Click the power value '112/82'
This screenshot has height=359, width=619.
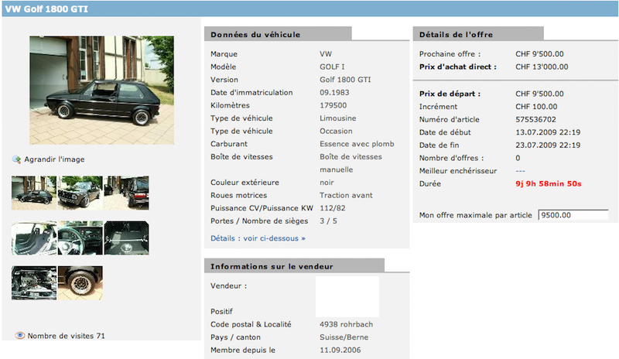[x=333, y=207]
